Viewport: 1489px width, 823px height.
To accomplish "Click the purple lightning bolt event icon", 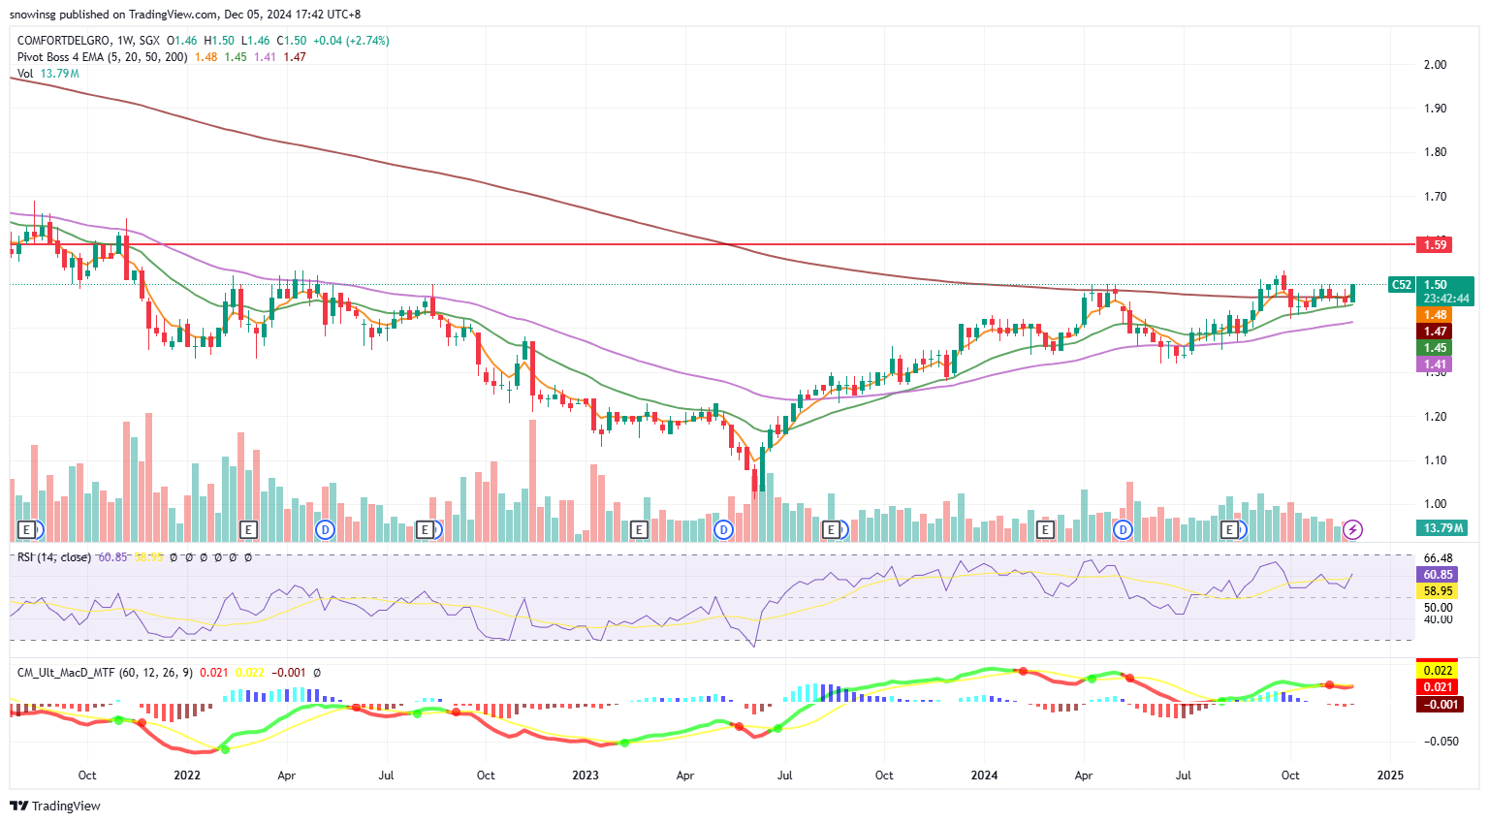I will pyautogui.click(x=1353, y=529).
